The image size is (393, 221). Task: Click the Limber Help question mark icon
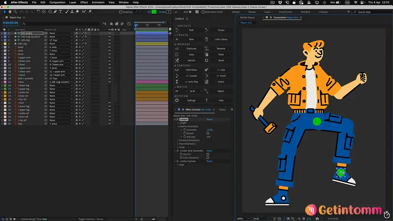click(x=206, y=100)
